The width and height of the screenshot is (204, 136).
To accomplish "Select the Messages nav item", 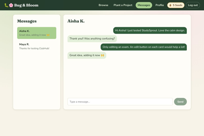I will click(144, 5).
